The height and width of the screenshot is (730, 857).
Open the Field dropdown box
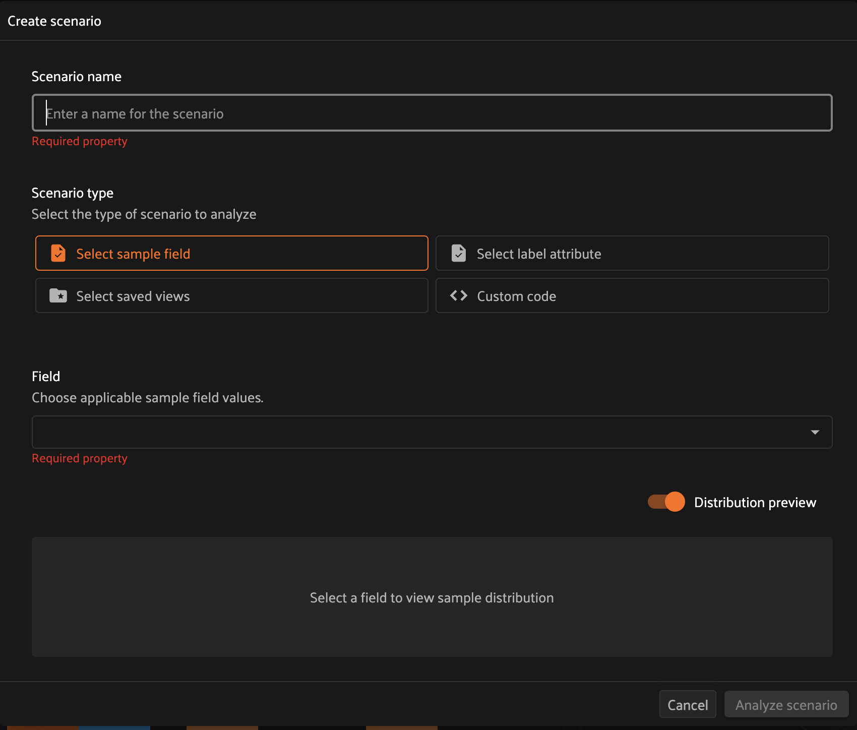point(432,432)
